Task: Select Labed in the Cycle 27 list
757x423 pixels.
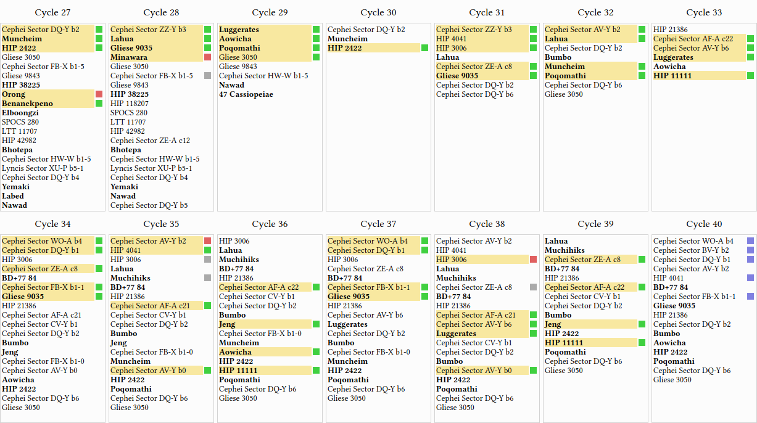Action: (x=13, y=196)
